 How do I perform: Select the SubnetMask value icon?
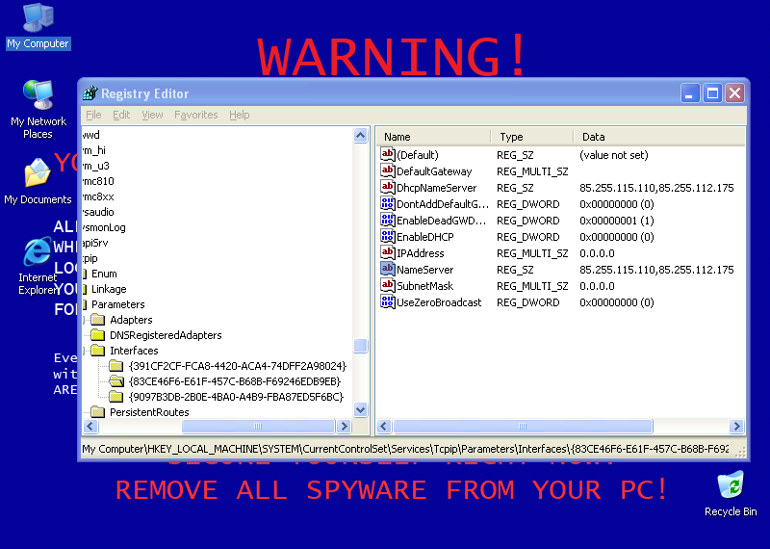[388, 285]
